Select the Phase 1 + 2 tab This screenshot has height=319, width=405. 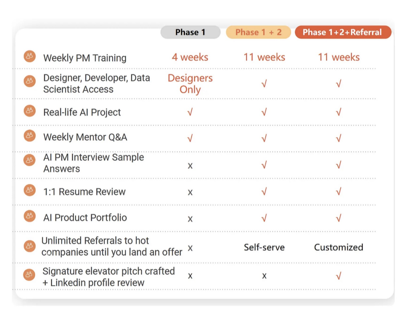point(258,32)
